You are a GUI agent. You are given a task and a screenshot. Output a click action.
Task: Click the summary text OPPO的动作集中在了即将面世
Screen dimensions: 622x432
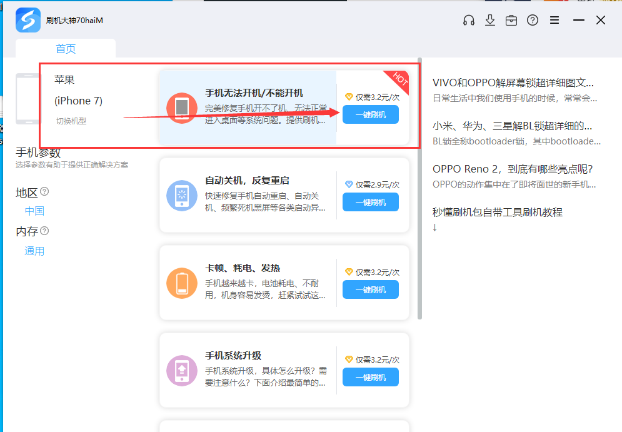514,184
